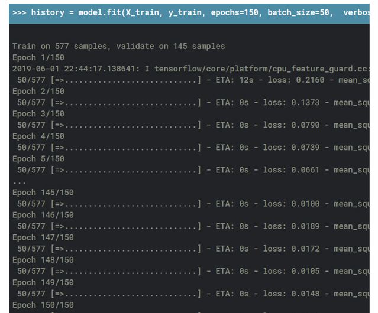
Task: Click the loss value 0.0189 for Epoch 146
Action: (305, 226)
